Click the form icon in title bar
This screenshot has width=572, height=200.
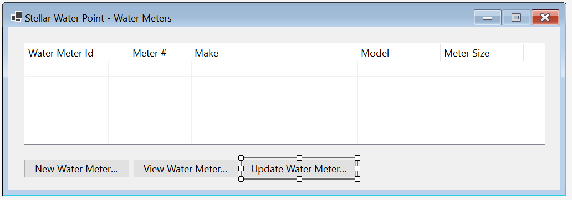pyautogui.click(x=16, y=17)
